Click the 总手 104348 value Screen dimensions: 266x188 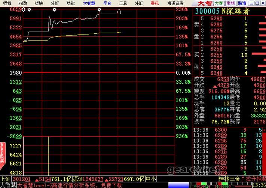(220, 97)
